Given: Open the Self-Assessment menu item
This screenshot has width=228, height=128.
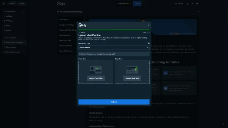Looking at the screenshot, I should coord(65,45).
